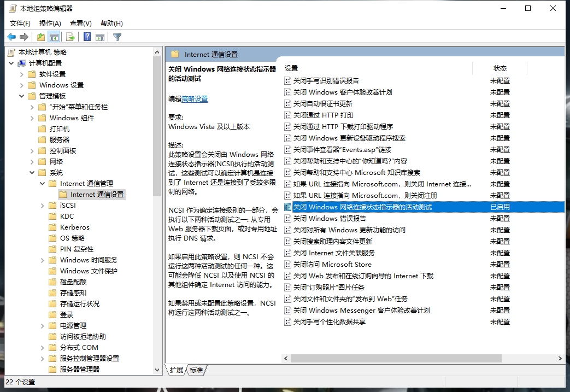Screen dimensions: 570x392
Task: Select the 存储感知 tree item
Action: pyautogui.click(x=73, y=292)
